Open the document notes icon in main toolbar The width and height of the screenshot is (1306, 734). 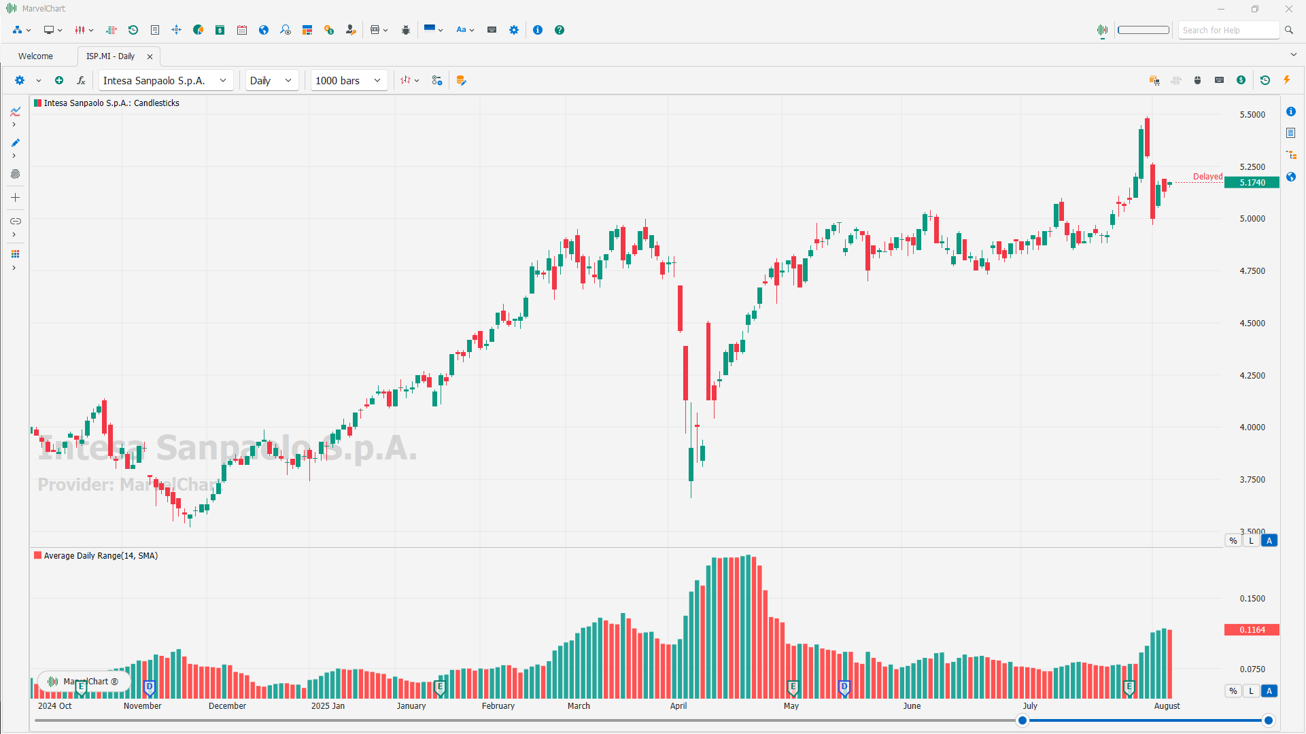(155, 30)
